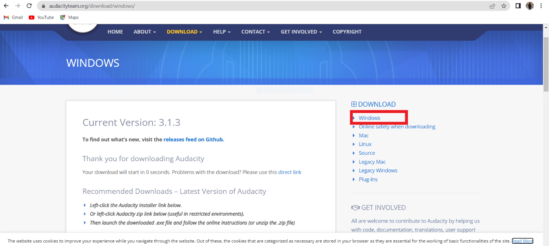
Task: Bookmark this page with star icon
Action: tap(504, 6)
